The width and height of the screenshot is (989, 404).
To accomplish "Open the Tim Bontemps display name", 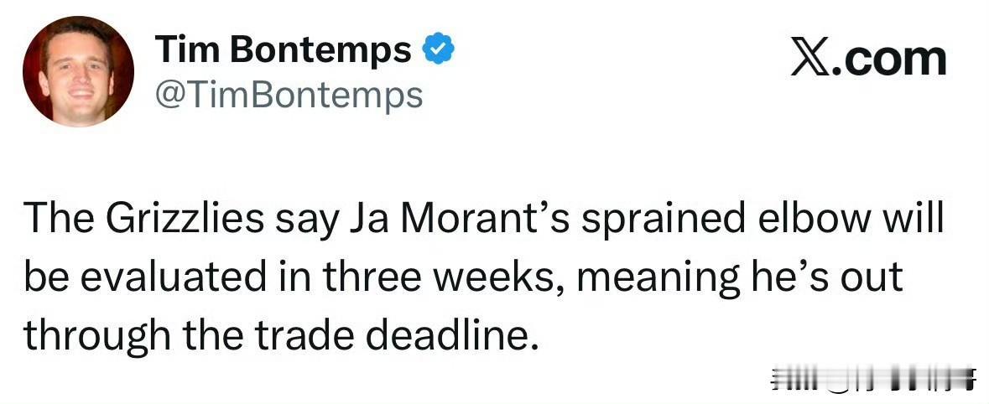I will (x=284, y=49).
